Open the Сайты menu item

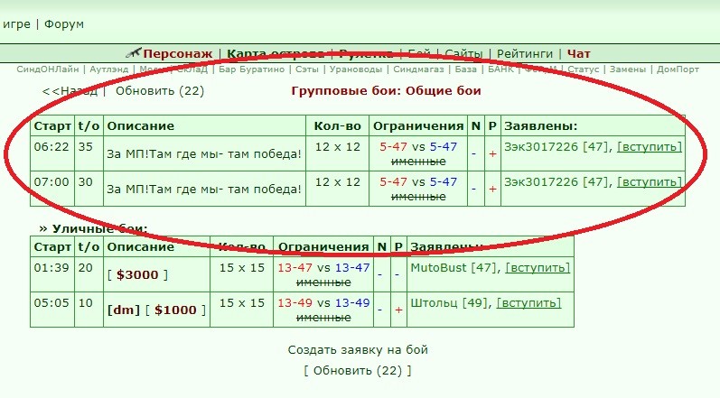[463, 54]
